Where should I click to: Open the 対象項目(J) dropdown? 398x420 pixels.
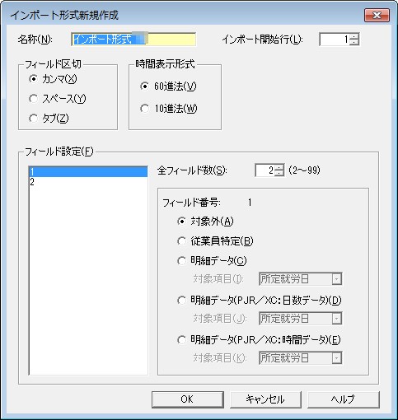pos(301,319)
